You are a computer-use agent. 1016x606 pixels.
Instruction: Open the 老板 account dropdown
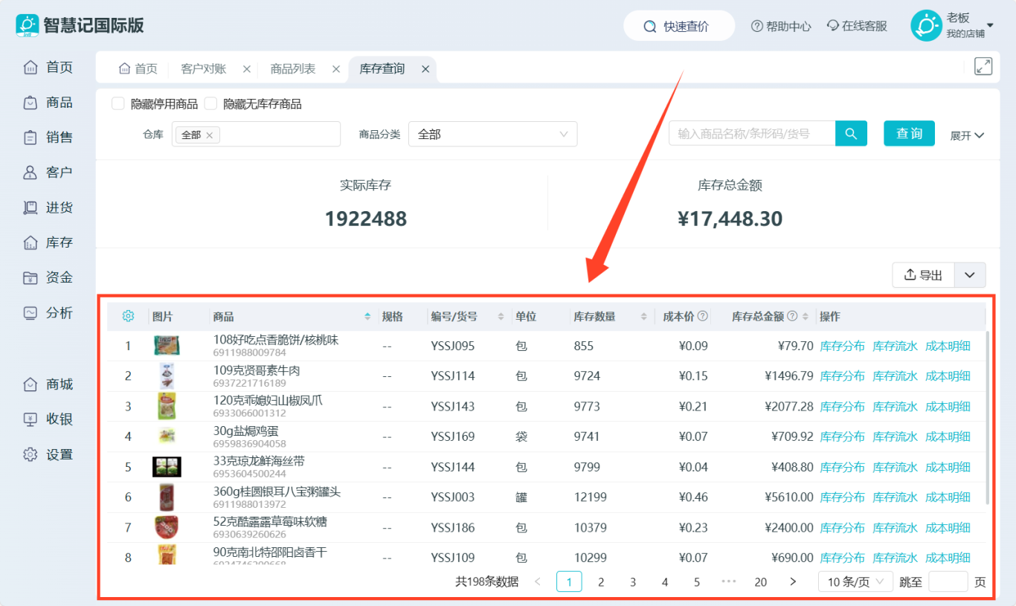pyautogui.click(x=970, y=25)
